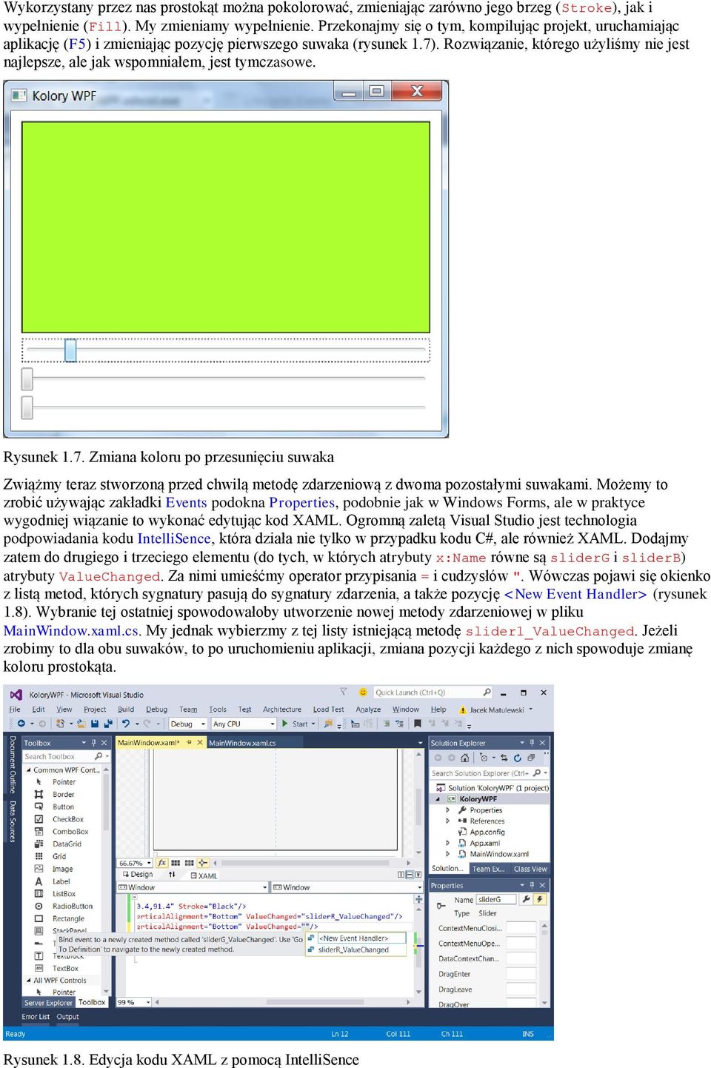
Task: Open the Error List tab
Action: point(36,1017)
